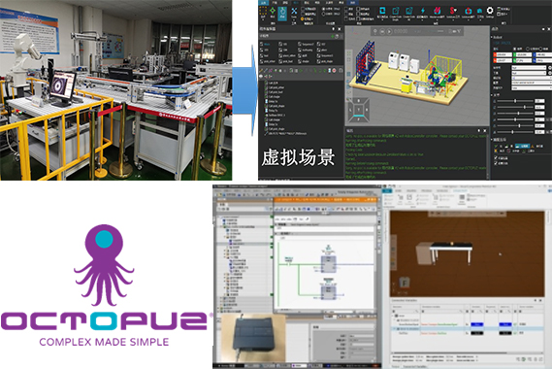Click the PLC photo thumbnail
Viewport: 552px width, 369px height.
253,338
